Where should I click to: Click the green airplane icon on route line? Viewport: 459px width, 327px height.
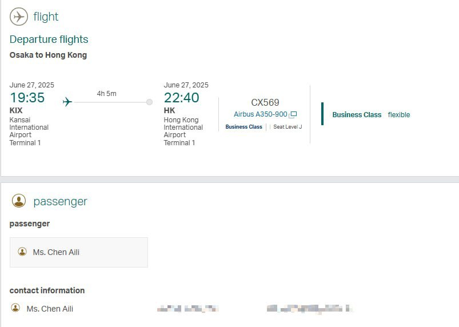click(x=67, y=102)
